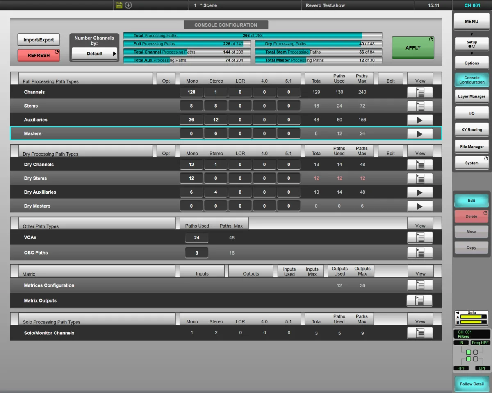Click the plus circle icon in top bar
Screen dimensions: 492x393
click(x=128, y=5)
